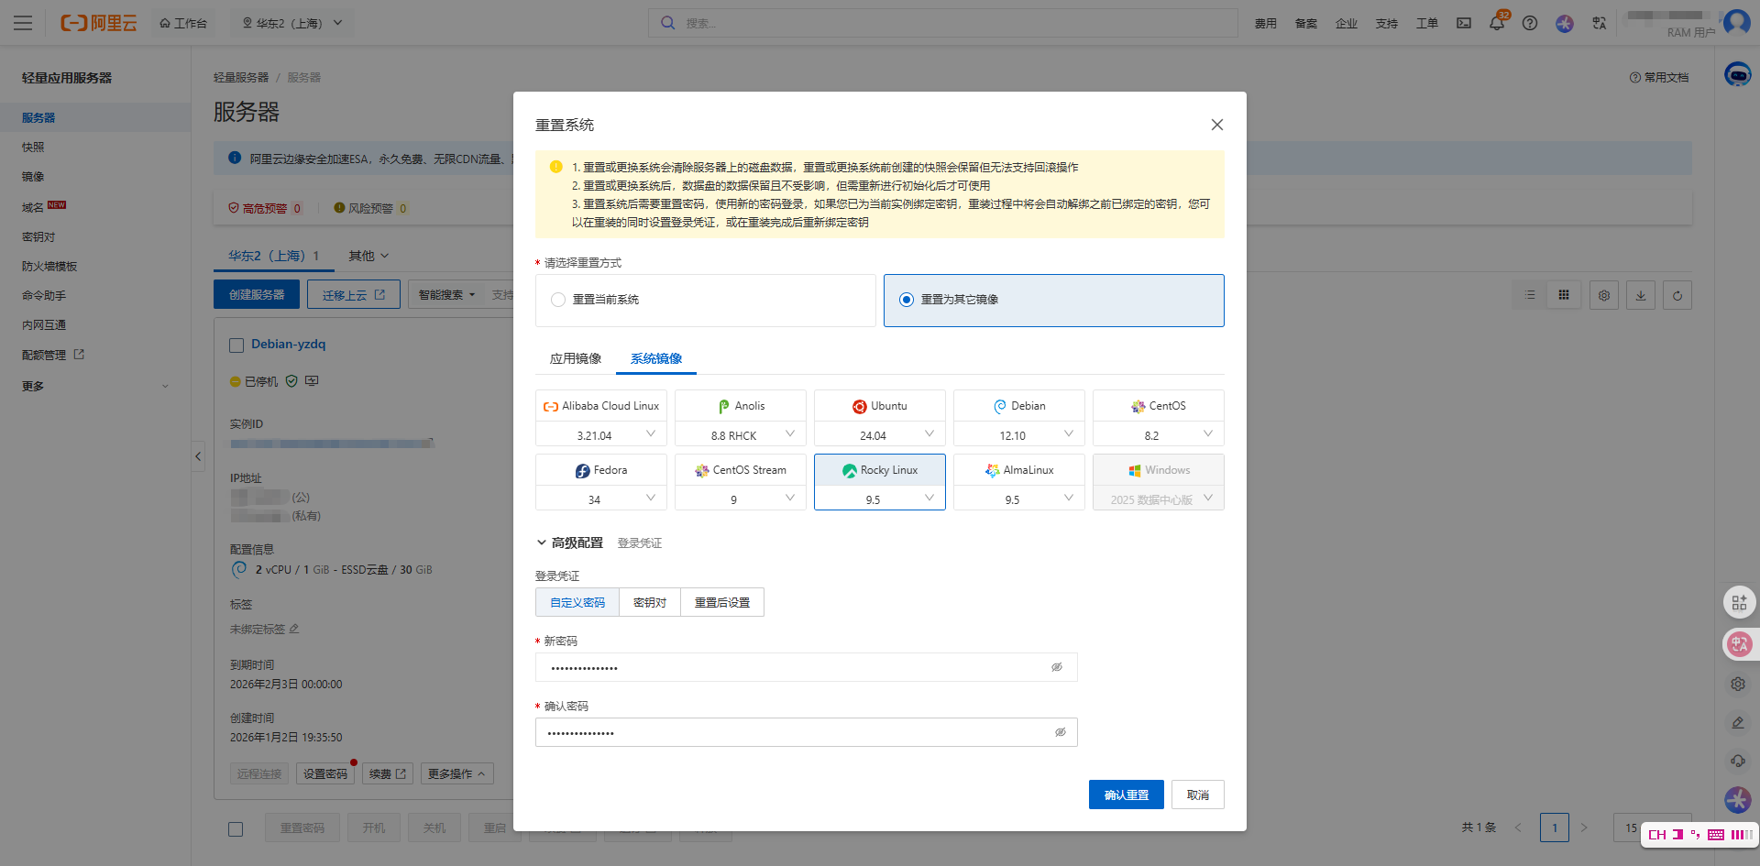Check the select-all checkbox at the bottom
The height and width of the screenshot is (866, 1760).
236,829
